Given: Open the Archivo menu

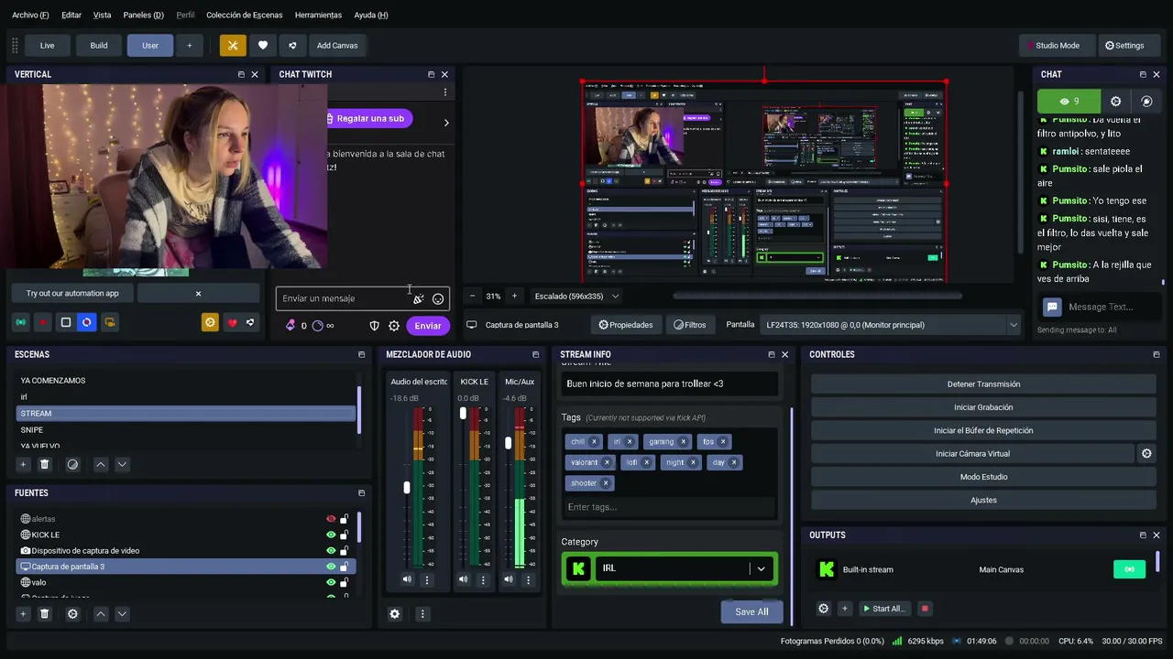Looking at the screenshot, I should 30,15.
